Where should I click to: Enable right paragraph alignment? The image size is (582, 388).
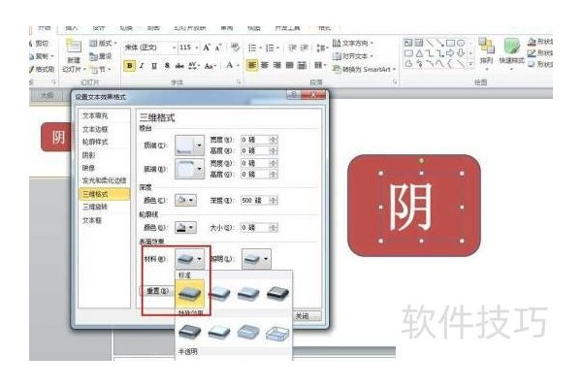277,65
